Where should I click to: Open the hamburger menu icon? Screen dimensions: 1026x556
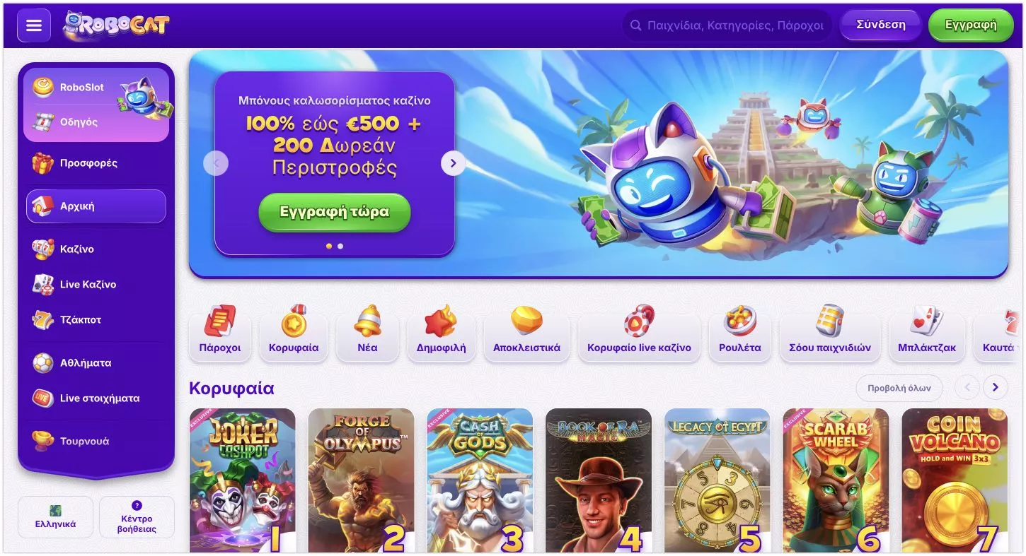click(33, 25)
